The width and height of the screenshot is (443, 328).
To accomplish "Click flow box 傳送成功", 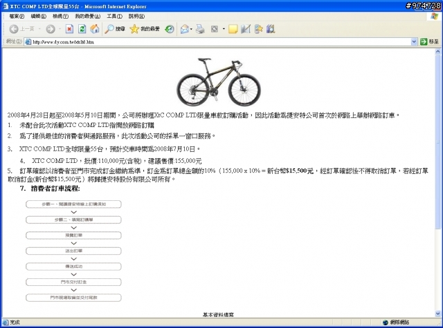I will [x=73, y=267].
